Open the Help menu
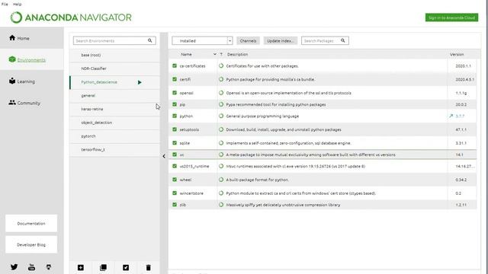Image resolution: width=488 pixels, height=274 pixels. (x=17, y=4)
